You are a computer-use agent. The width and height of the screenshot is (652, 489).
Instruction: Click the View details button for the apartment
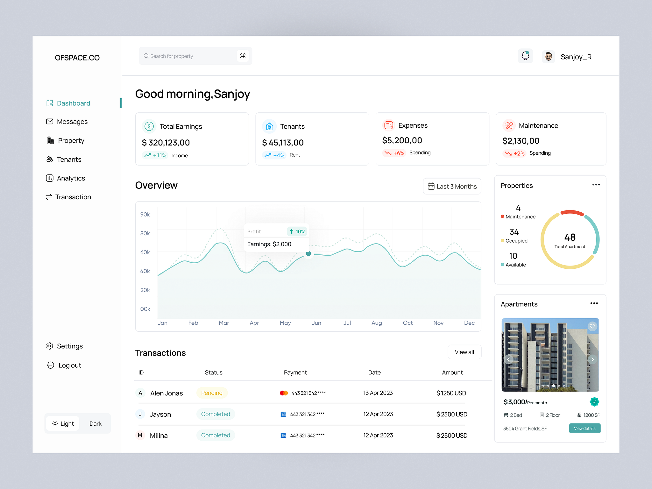[585, 428]
